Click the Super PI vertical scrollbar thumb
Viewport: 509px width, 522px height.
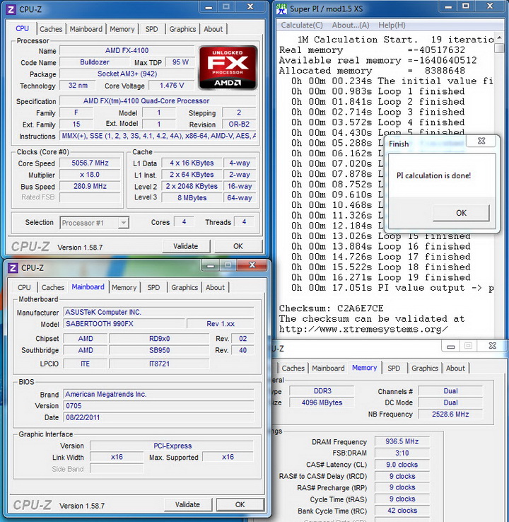pos(499,49)
